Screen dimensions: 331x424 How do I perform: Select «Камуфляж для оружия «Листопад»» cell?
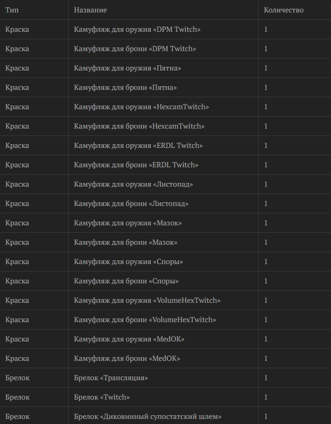pos(163,184)
